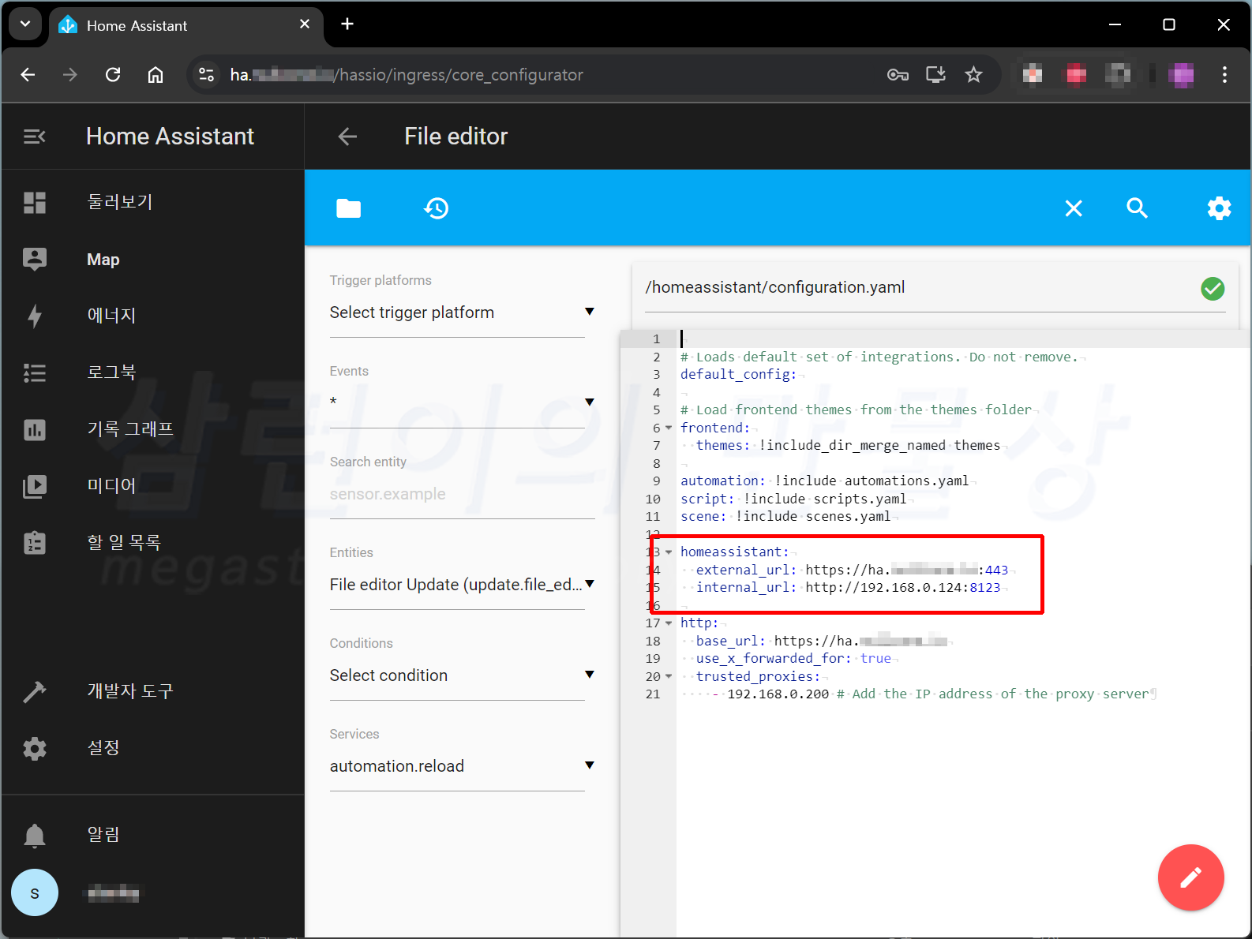The width and height of the screenshot is (1252, 939).
Task: Open browser home page button
Action: 156,75
